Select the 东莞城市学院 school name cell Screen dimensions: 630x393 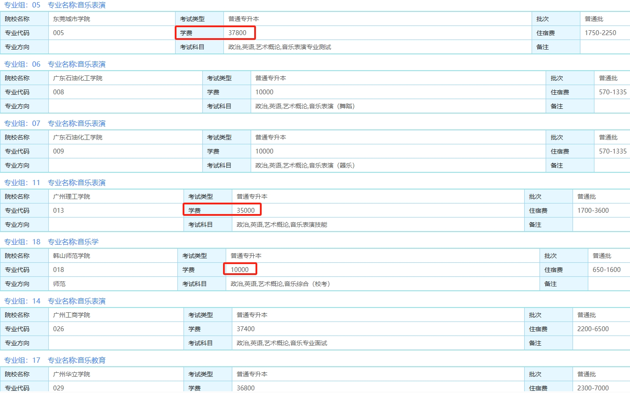[72, 19]
